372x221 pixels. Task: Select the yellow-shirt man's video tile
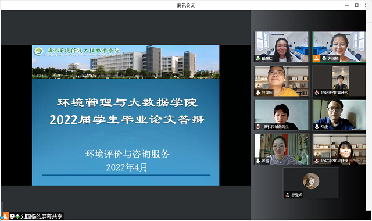pos(281,81)
